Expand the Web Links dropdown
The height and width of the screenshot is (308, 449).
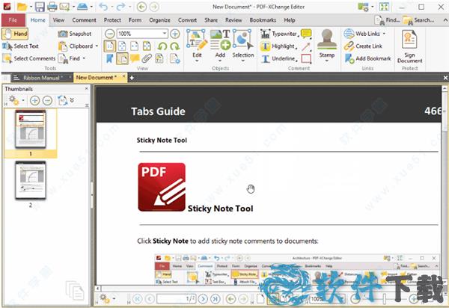[384, 34]
